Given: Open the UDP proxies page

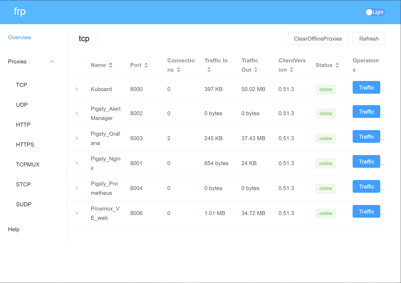Looking at the screenshot, I should coord(22,105).
